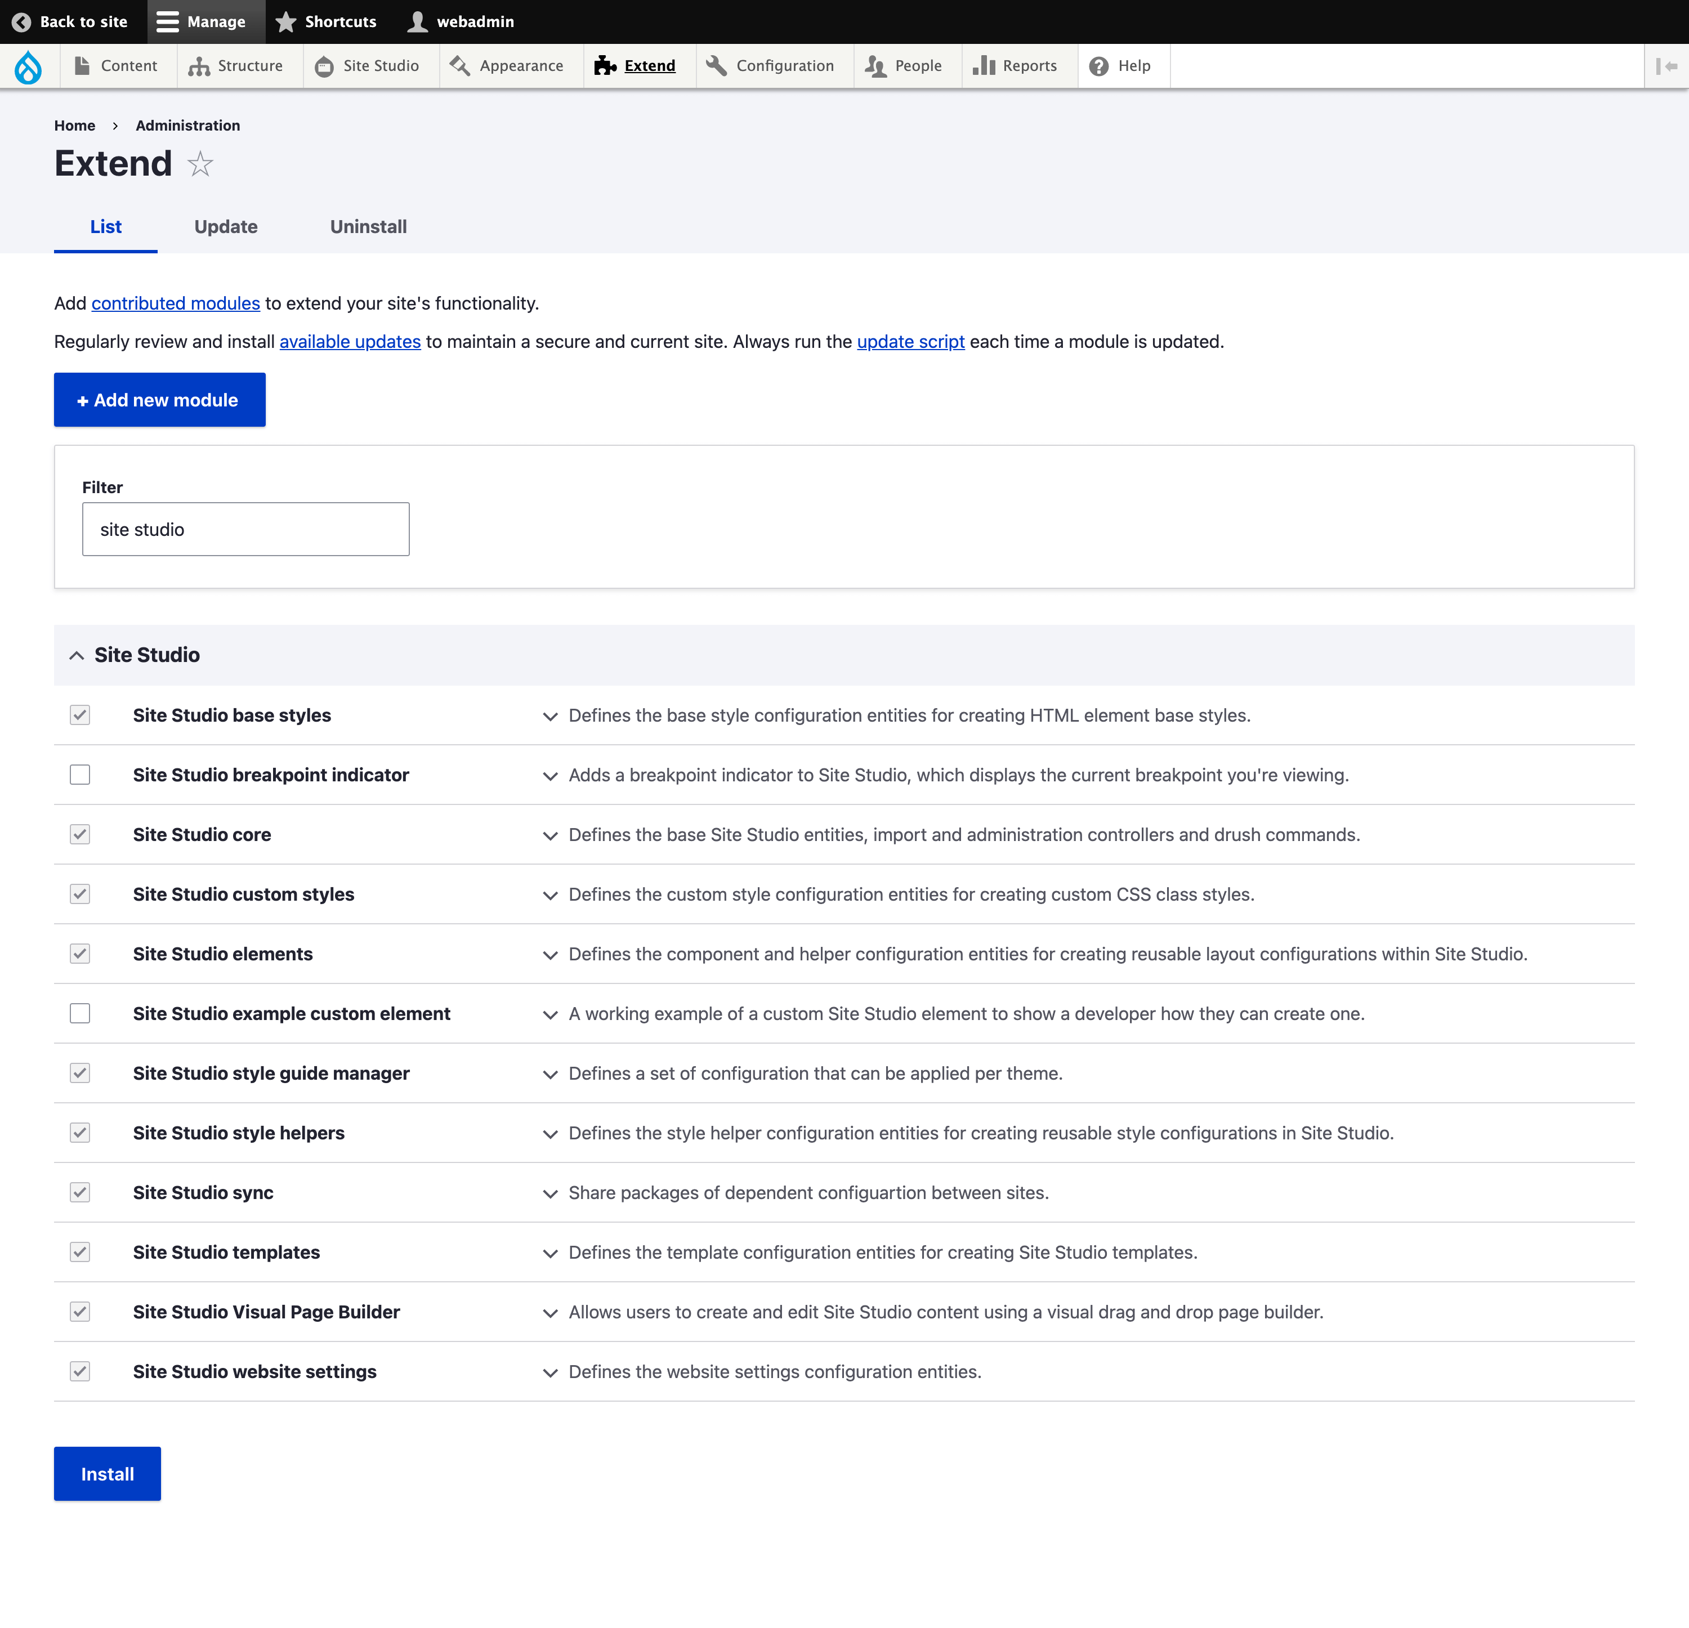
Task: Expand style guide manager description
Action: coord(550,1075)
